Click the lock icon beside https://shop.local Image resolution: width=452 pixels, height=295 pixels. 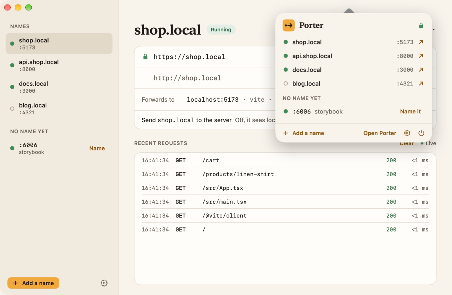tap(145, 57)
